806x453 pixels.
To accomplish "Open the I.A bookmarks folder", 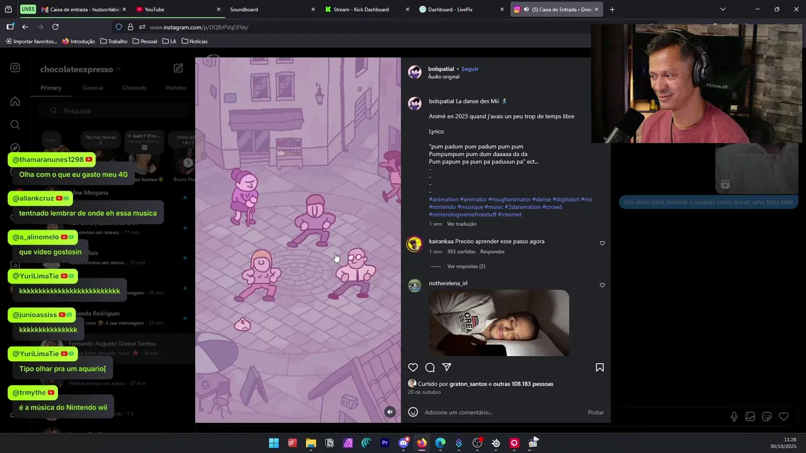I will (169, 42).
